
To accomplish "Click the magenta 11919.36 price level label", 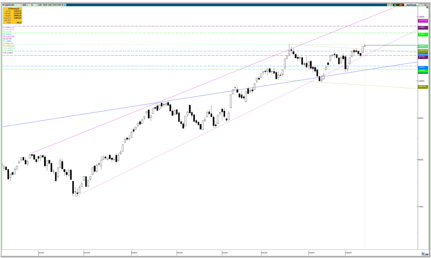I will [x=423, y=21].
